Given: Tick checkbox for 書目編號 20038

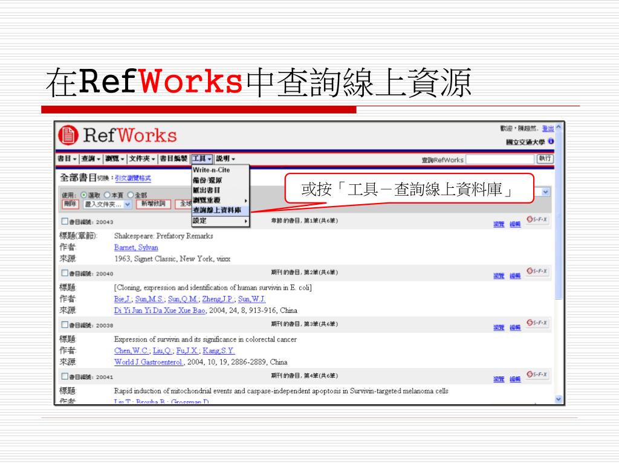Looking at the screenshot, I should [x=65, y=324].
